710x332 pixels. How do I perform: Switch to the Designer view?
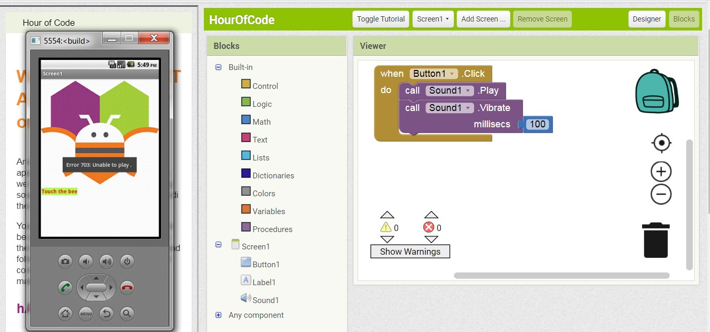click(647, 19)
